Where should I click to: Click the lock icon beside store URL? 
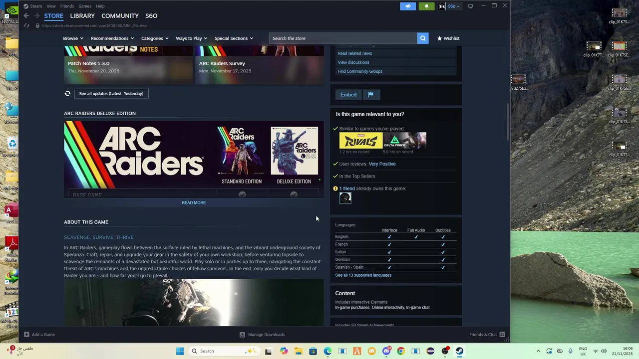pyautogui.click(x=37, y=25)
